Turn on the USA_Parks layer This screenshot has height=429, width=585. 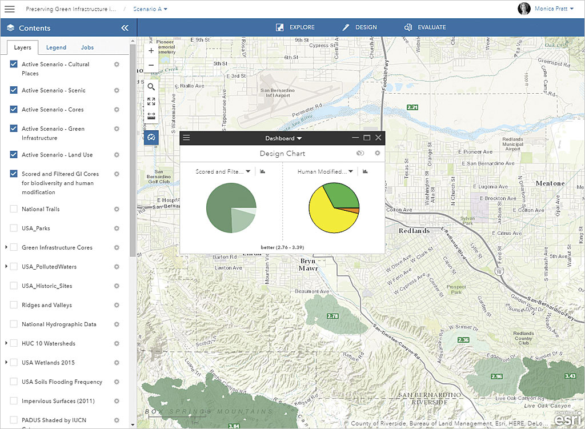pos(14,228)
